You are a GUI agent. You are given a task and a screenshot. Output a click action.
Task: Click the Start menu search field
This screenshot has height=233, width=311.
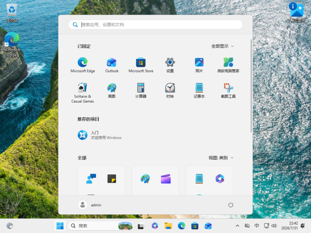pos(155,24)
